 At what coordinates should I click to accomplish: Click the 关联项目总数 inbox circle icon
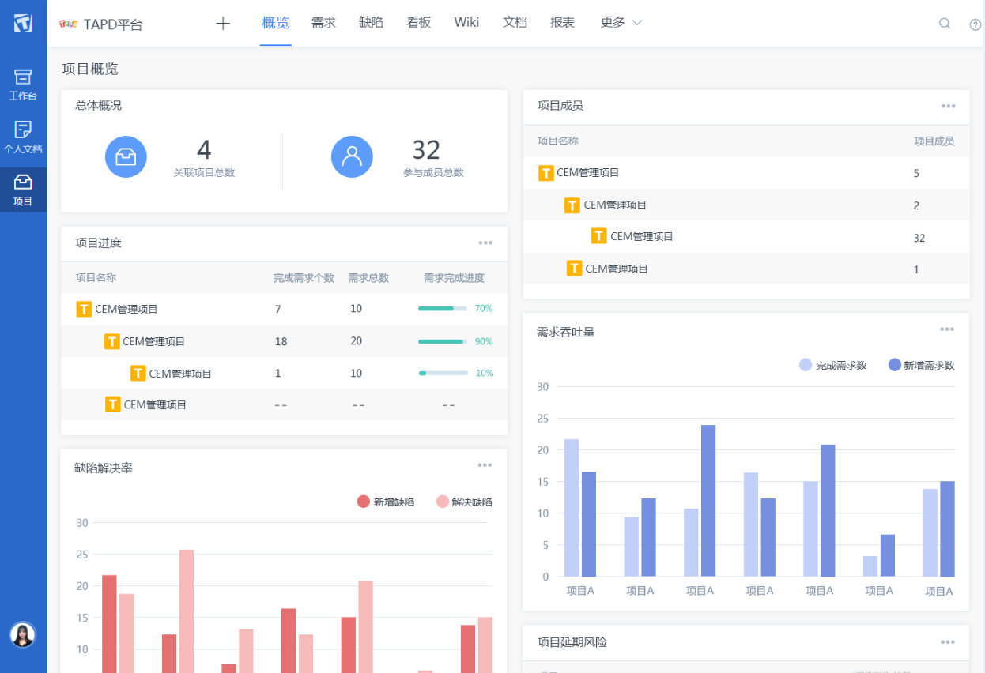point(126,157)
